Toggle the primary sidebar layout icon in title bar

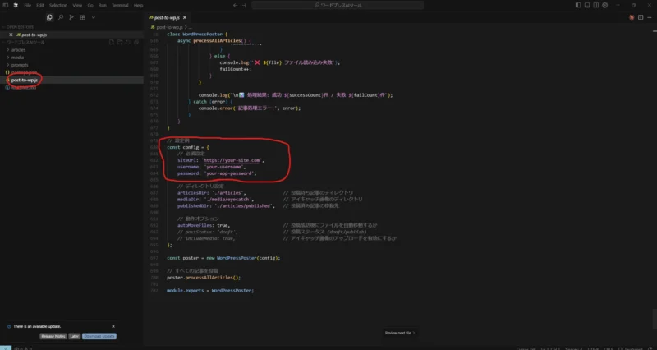click(x=578, y=6)
